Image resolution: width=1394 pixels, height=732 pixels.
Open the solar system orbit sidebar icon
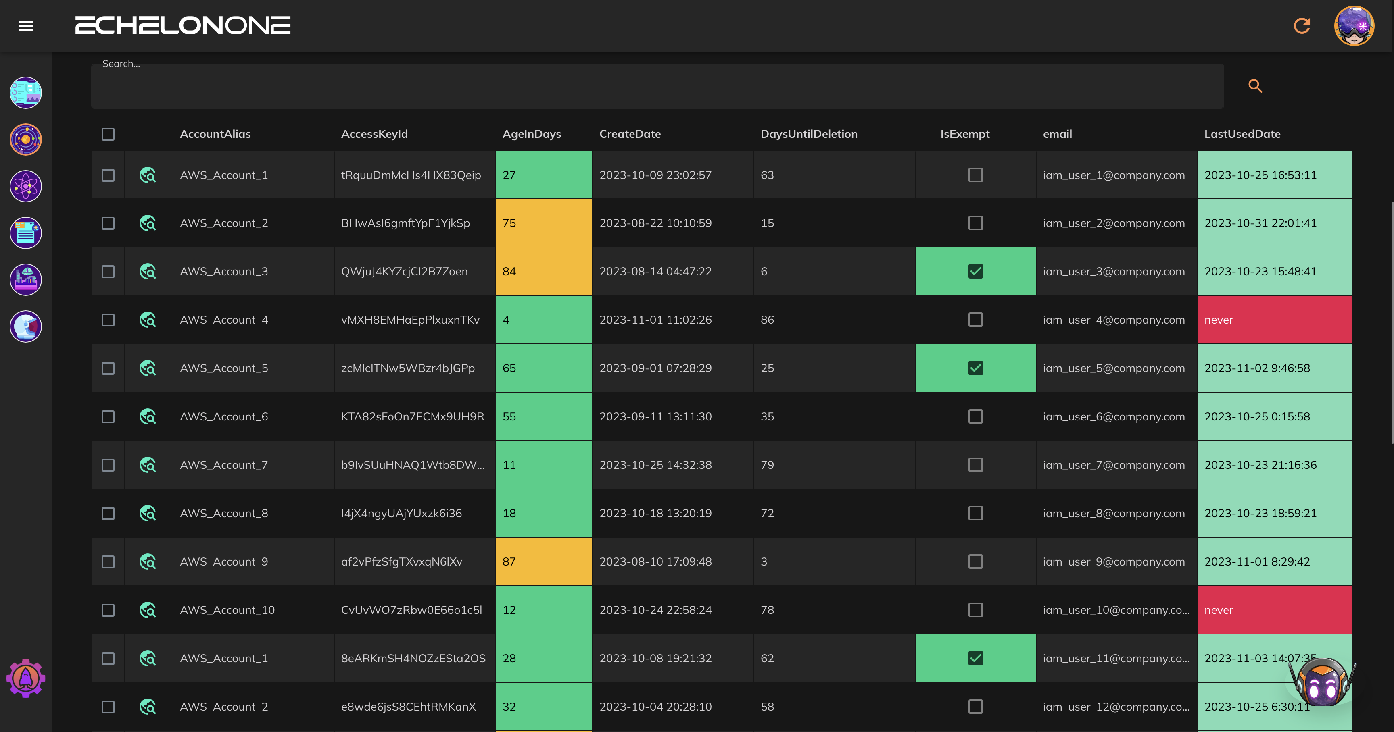(x=25, y=139)
